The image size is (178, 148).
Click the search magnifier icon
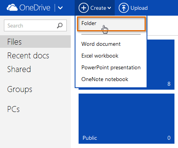(60, 25)
